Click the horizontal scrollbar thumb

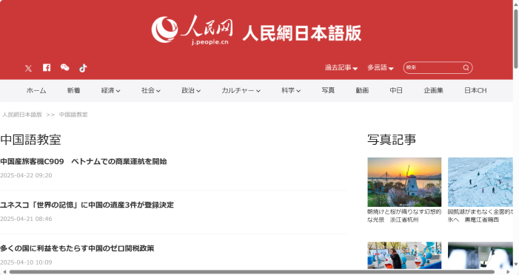252,272
